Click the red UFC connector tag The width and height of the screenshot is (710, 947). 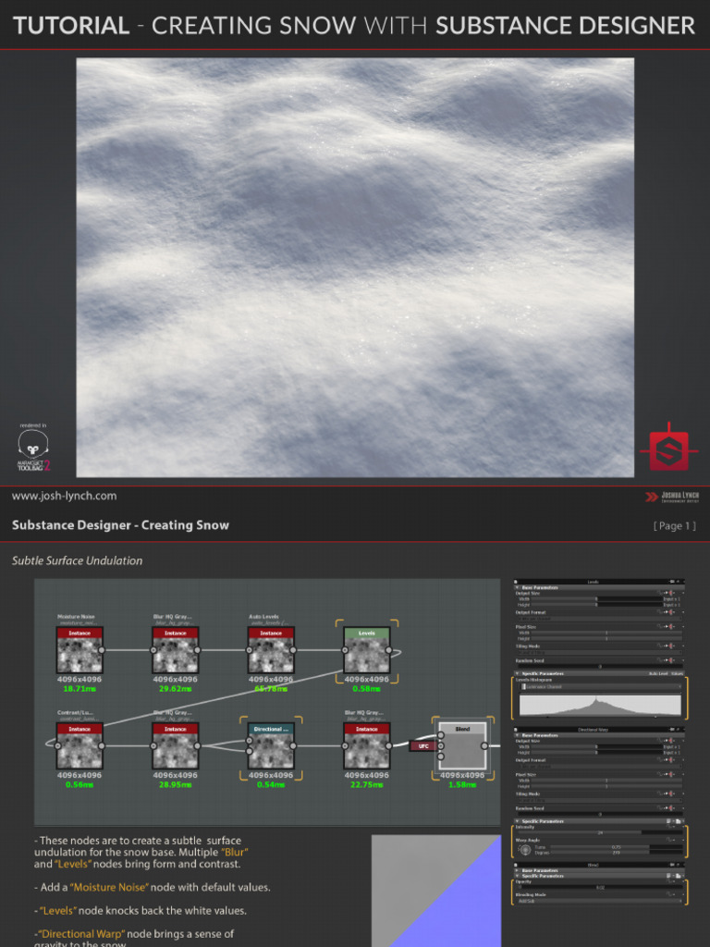[x=422, y=746]
